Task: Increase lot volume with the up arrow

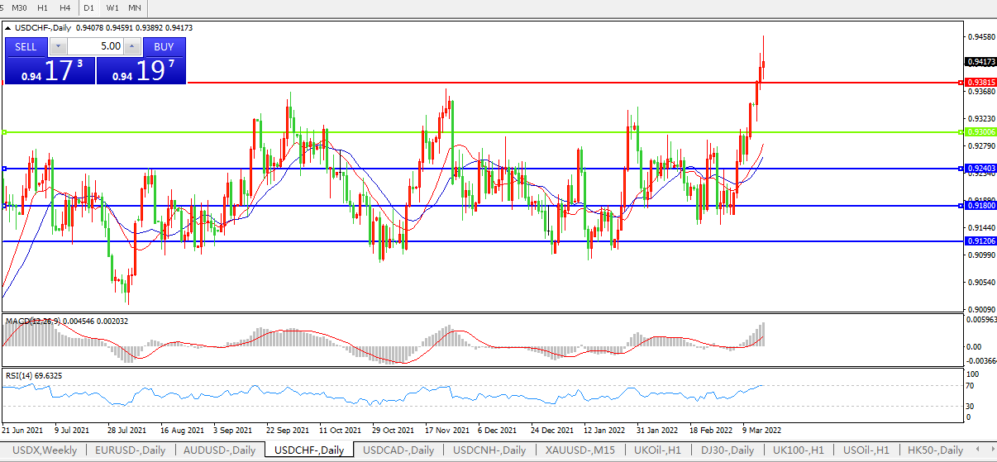Action: 133,46
